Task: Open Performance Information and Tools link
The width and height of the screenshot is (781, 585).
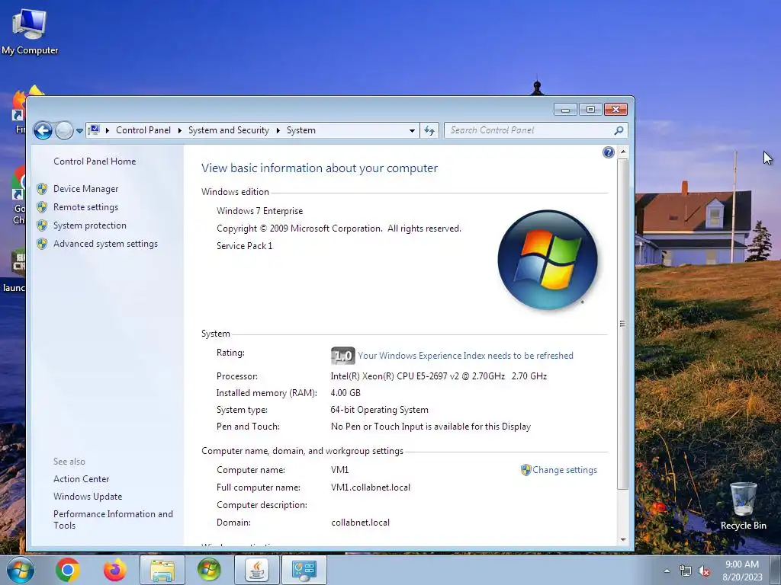Action: click(113, 519)
